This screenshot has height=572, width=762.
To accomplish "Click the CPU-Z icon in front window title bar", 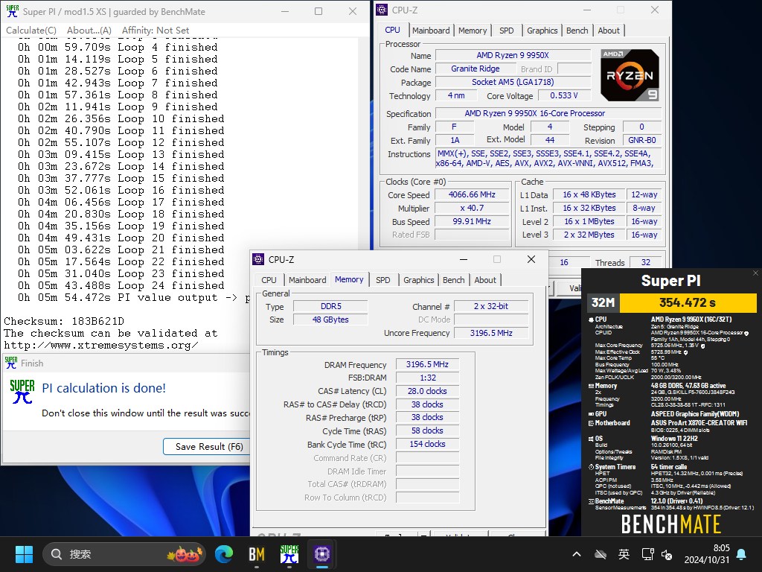I will [x=258, y=259].
